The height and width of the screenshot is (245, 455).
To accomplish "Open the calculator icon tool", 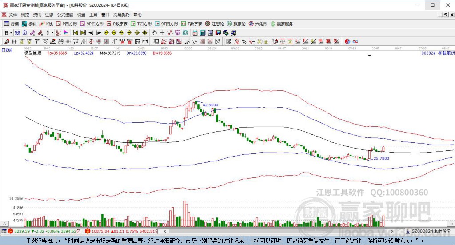I will point(203,33).
